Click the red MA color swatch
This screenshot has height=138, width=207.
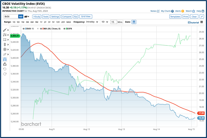tap(43, 29)
